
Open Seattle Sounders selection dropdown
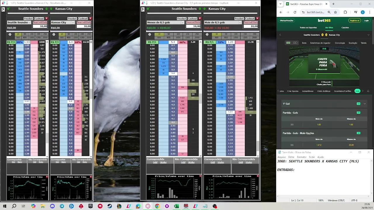(19, 22)
